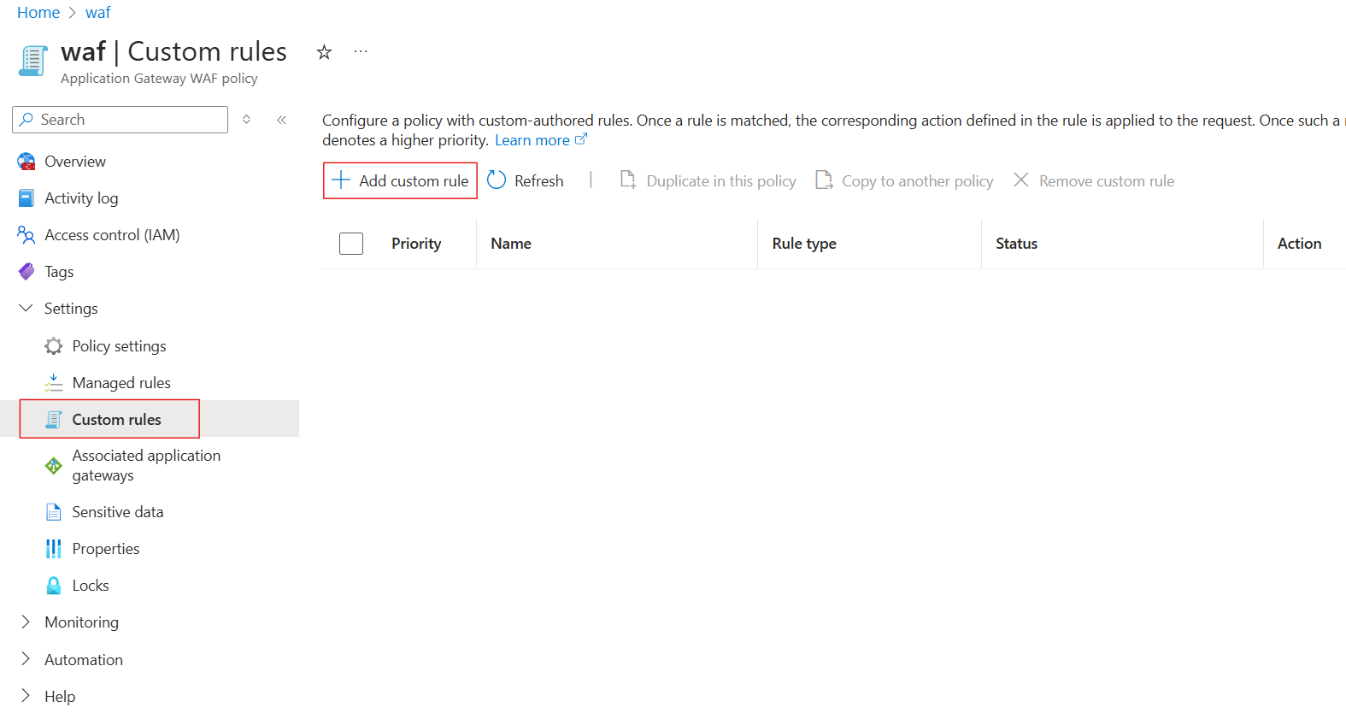This screenshot has height=719, width=1346.
Task: Open Locks menu item label
Action: click(x=91, y=586)
